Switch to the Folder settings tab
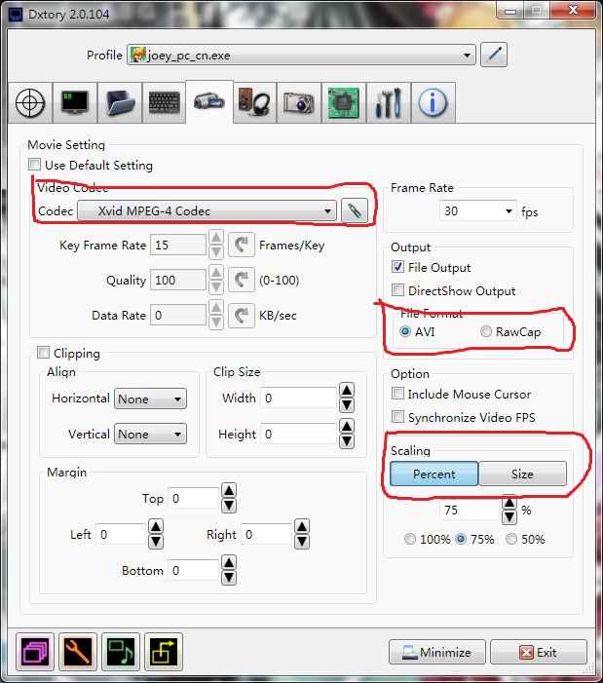The height and width of the screenshot is (683, 603). coord(120,103)
